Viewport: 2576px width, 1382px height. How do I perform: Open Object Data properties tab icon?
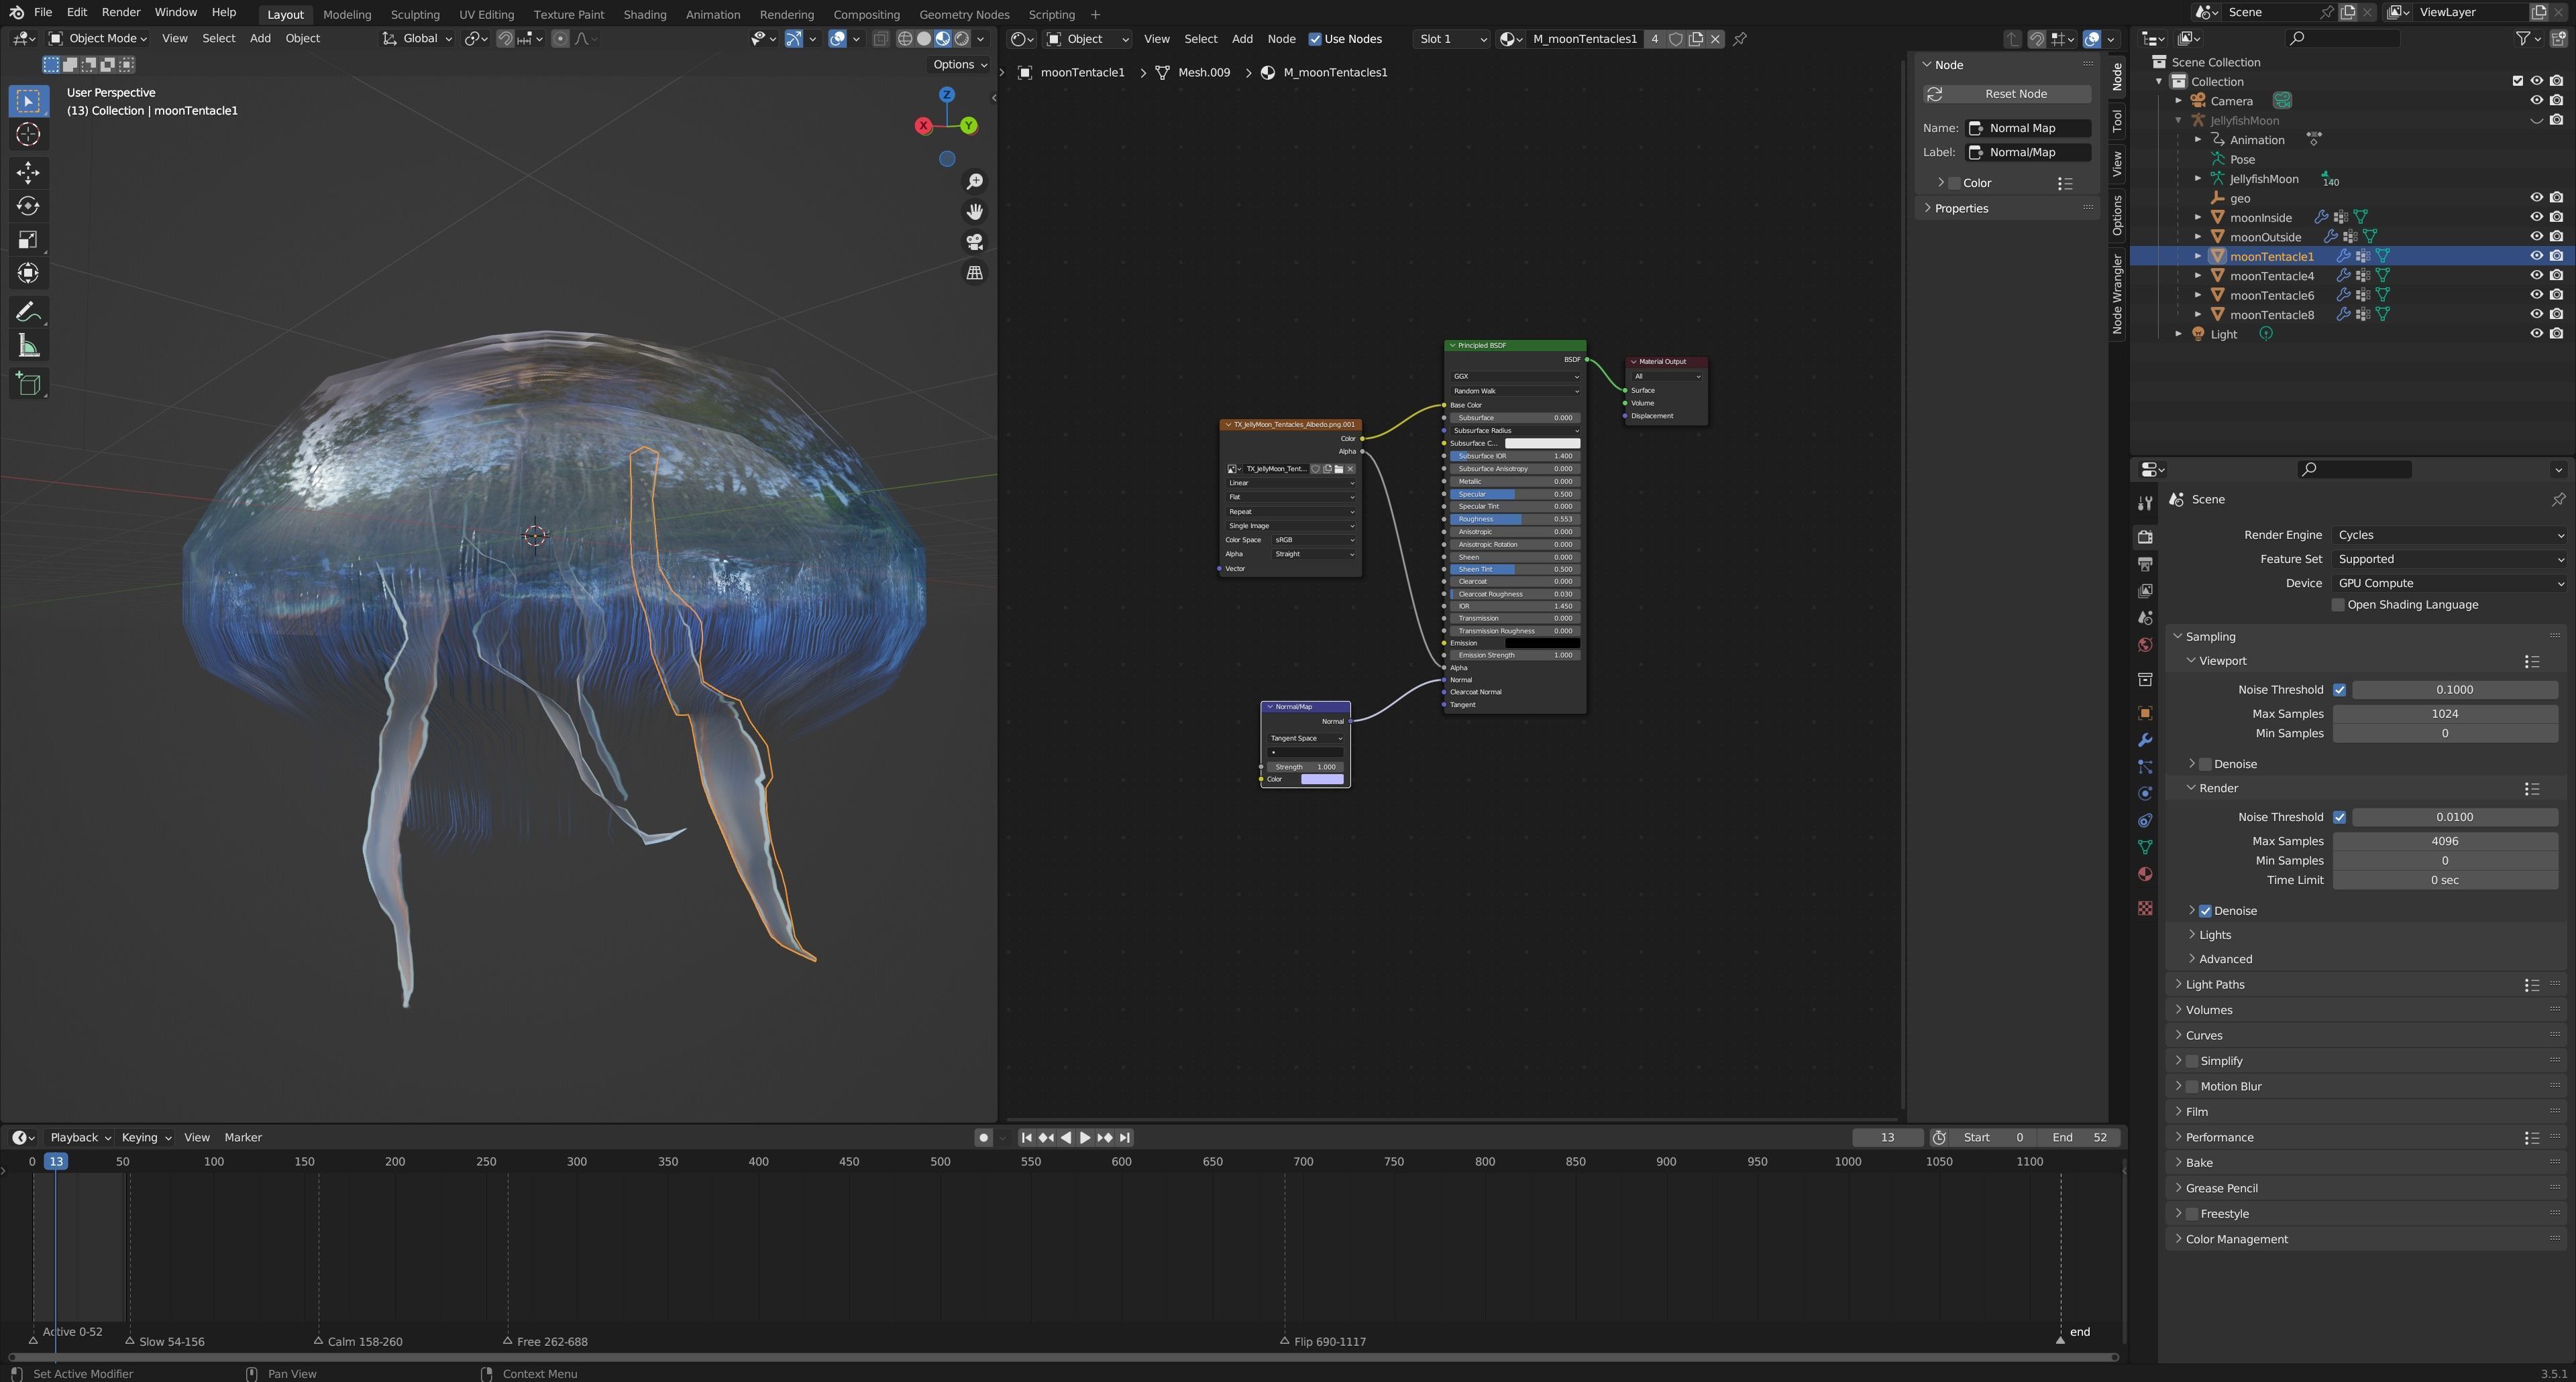click(x=2145, y=847)
